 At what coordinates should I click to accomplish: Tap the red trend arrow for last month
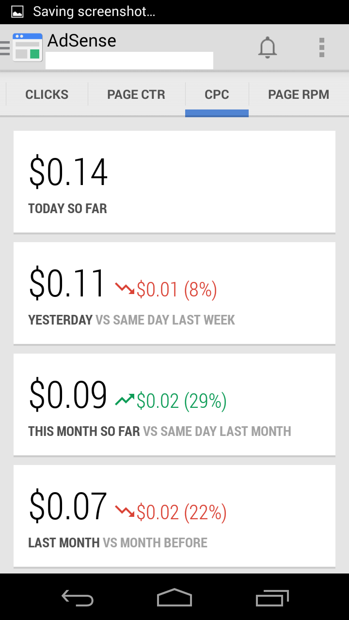125,511
